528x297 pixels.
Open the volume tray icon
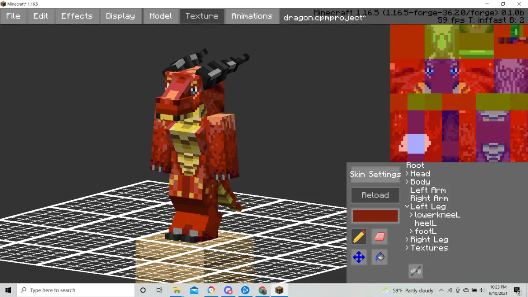[482, 290]
